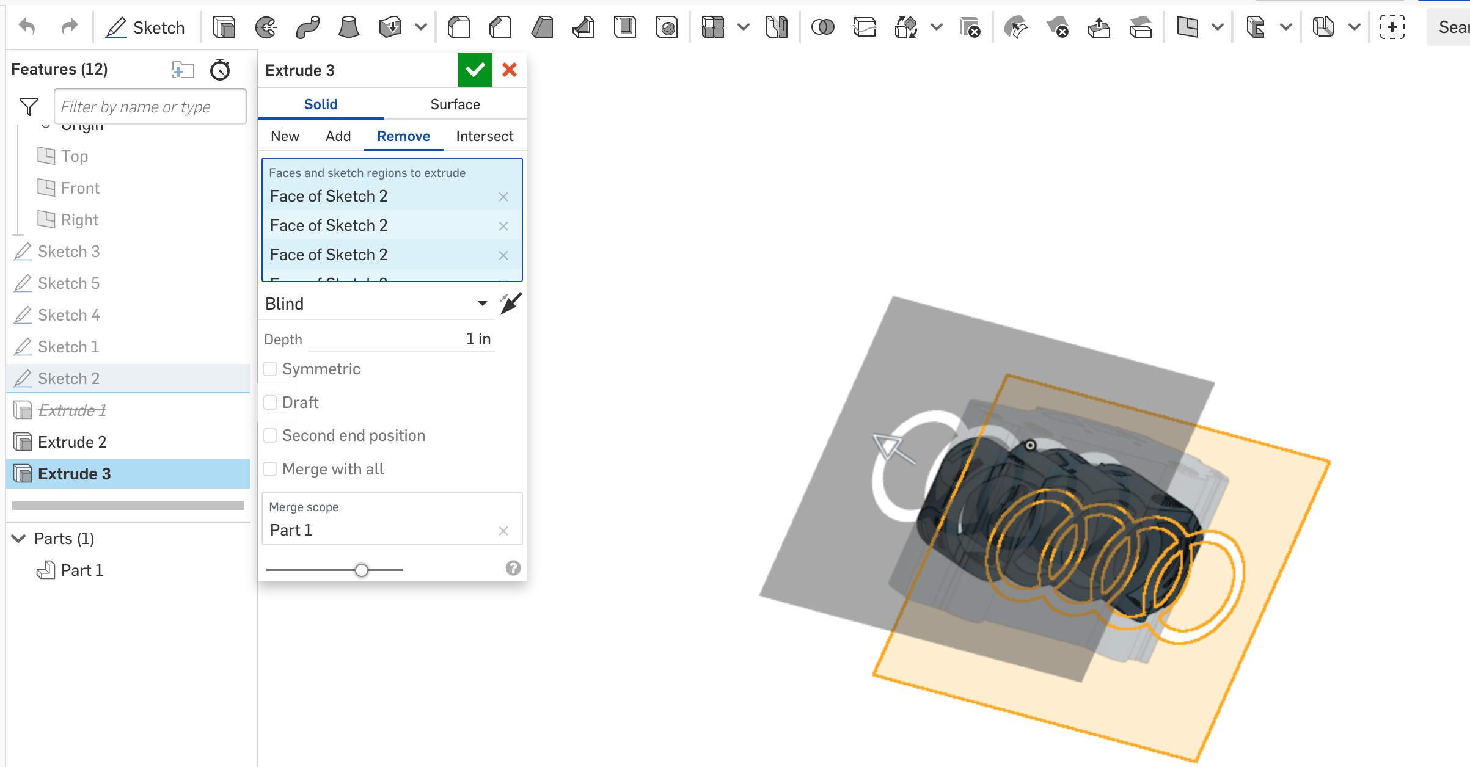1470x767 pixels.
Task: Select the Loft tool
Action: coord(348,27)
